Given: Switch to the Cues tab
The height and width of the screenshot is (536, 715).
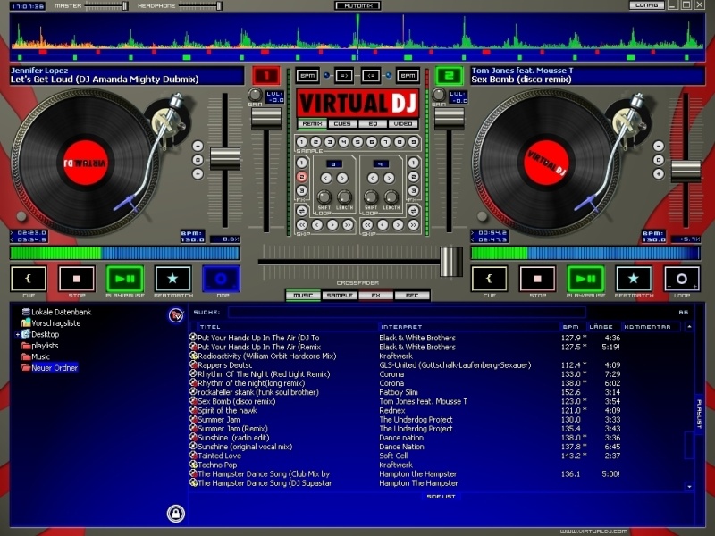Looking at the screenshot, I should tap(341, 124).
